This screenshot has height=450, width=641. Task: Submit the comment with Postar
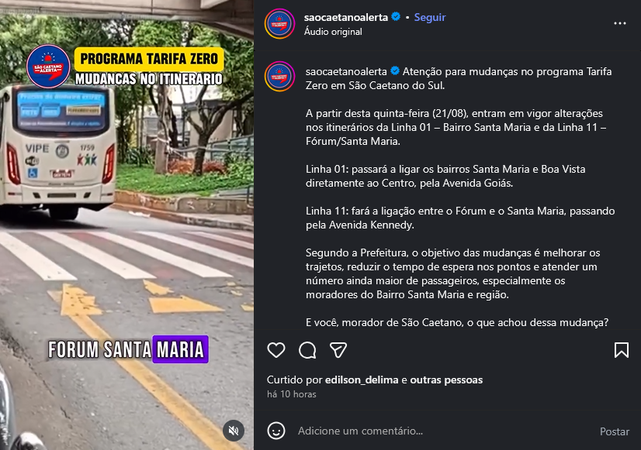[x=615, y=431]
